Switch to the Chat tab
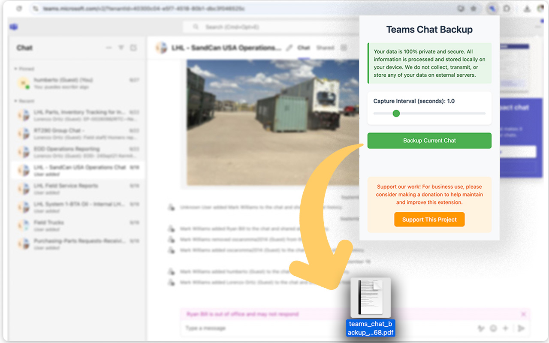 tap(304, 48)
